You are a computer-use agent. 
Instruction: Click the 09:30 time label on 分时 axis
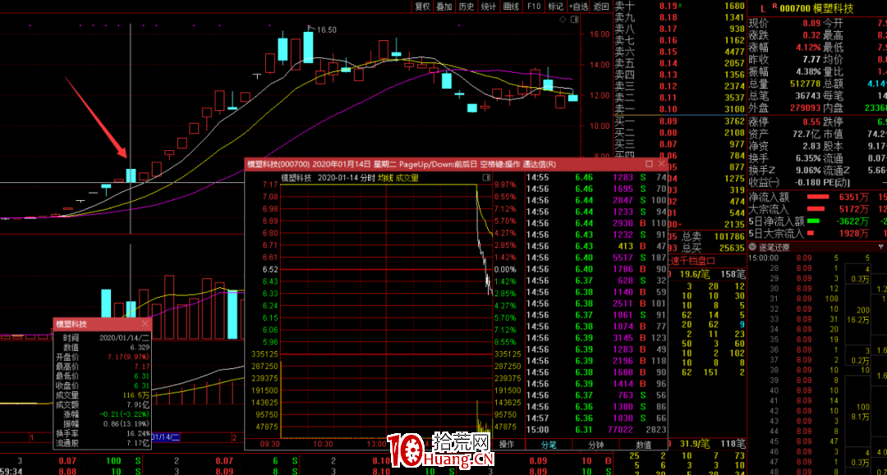[269, 444]
